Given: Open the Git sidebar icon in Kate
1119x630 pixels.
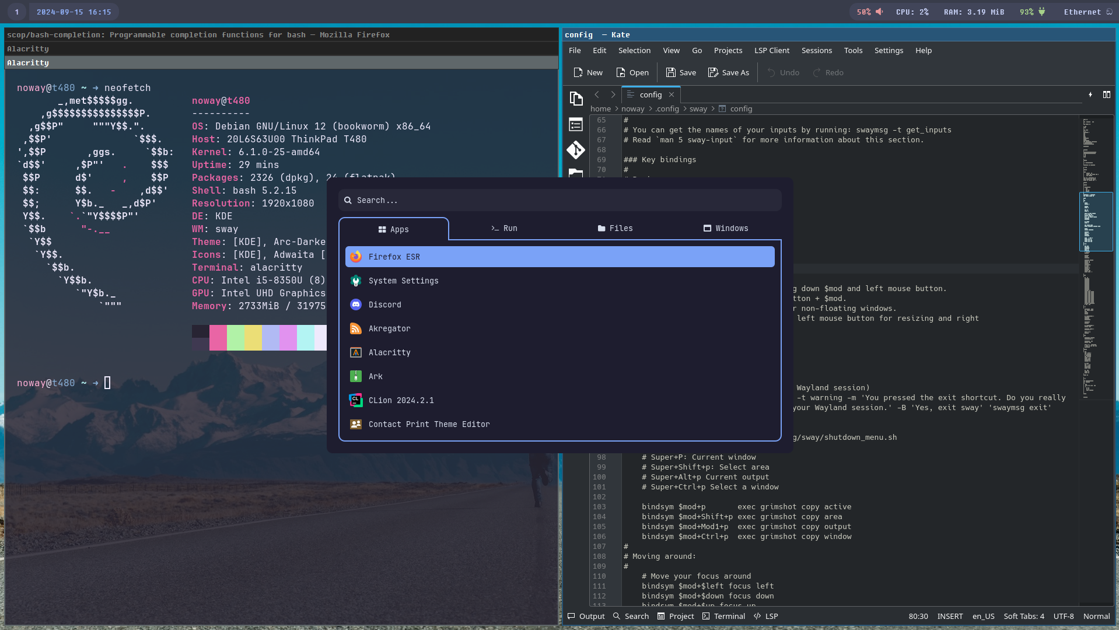Looking at the screenshot, I should click(576, 150).
